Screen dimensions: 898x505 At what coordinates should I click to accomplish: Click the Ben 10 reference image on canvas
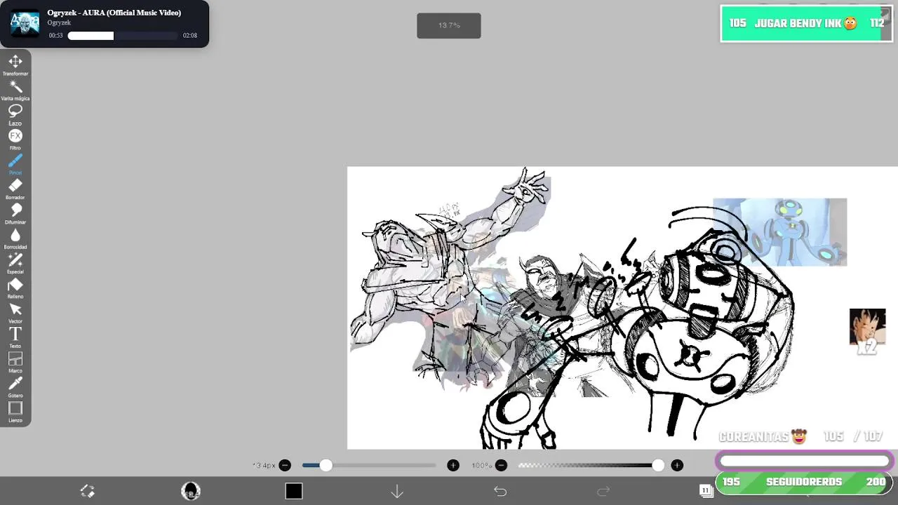pos(779,232)
